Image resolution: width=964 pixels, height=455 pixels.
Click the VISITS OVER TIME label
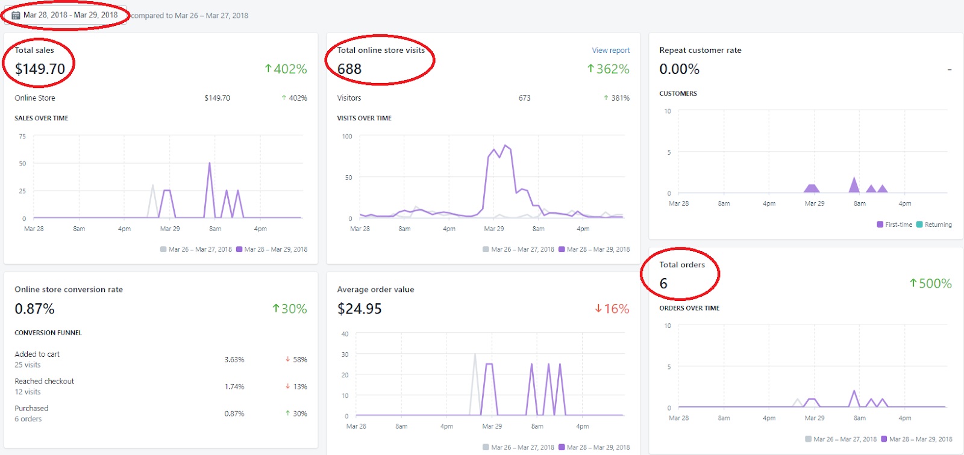[x=365, y=119]
